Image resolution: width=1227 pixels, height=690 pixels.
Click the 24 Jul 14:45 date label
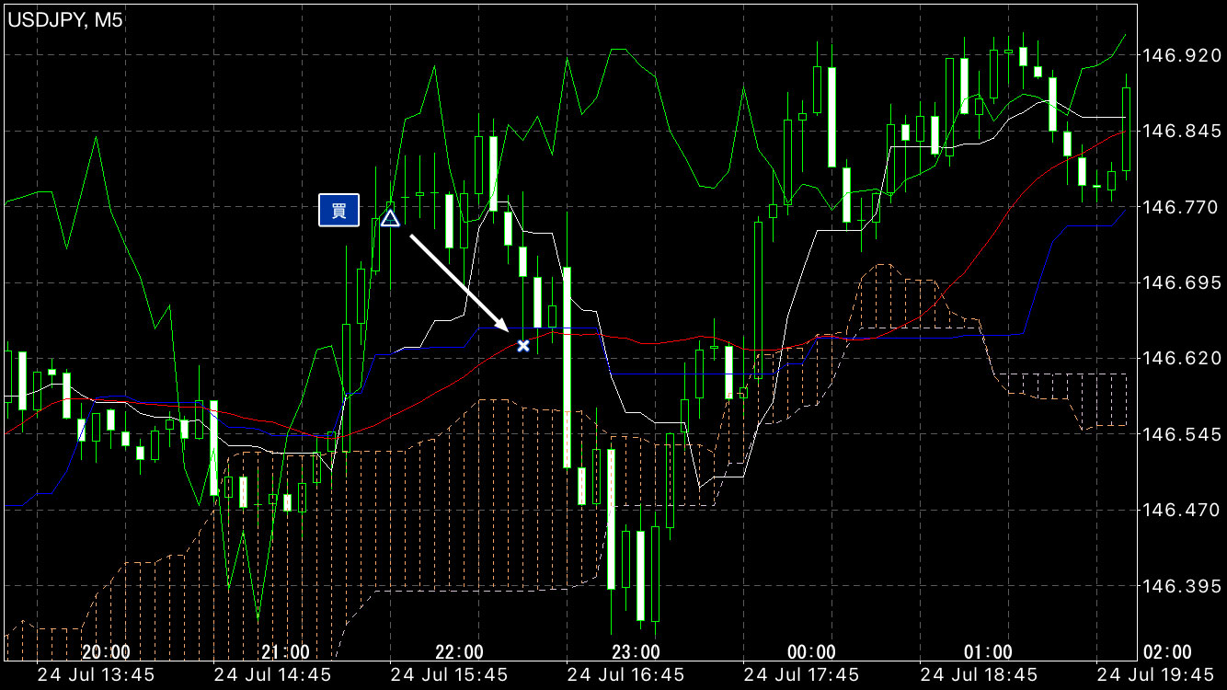pos(272,675)
